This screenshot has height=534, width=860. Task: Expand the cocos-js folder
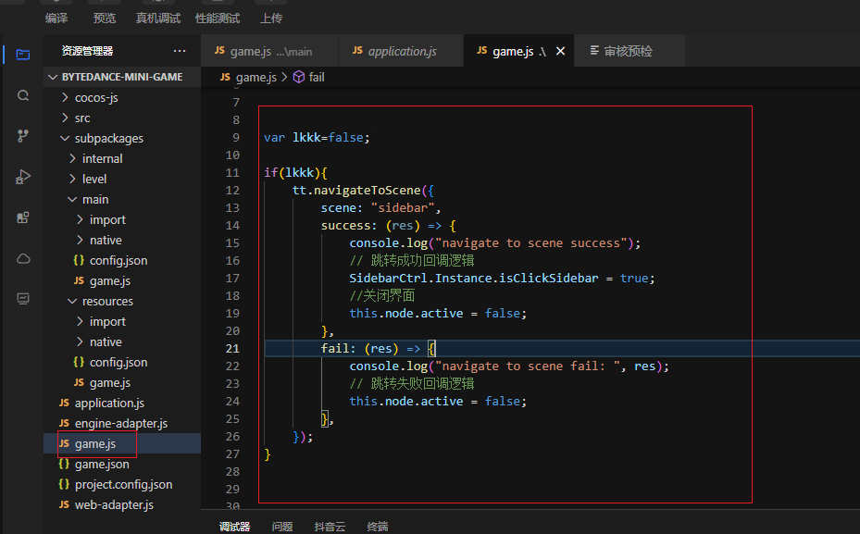pos(96,97)
